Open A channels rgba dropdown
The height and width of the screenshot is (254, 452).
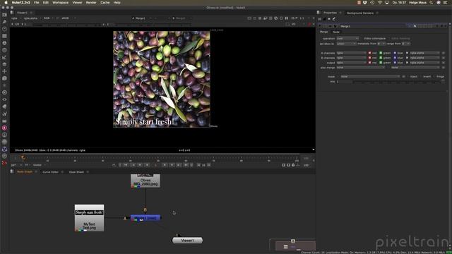[x=351, y=53]
